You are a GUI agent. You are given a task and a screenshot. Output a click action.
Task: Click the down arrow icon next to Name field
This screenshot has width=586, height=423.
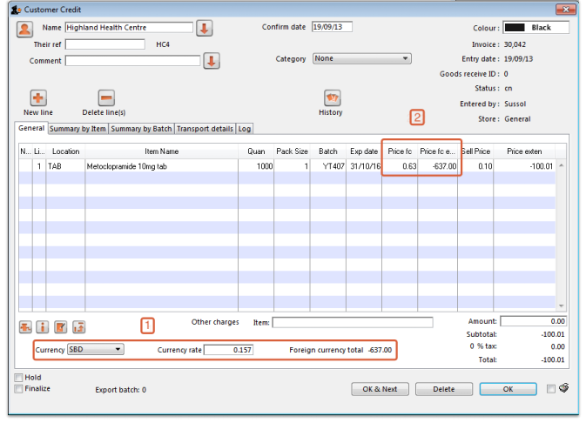tap(205, 29)
